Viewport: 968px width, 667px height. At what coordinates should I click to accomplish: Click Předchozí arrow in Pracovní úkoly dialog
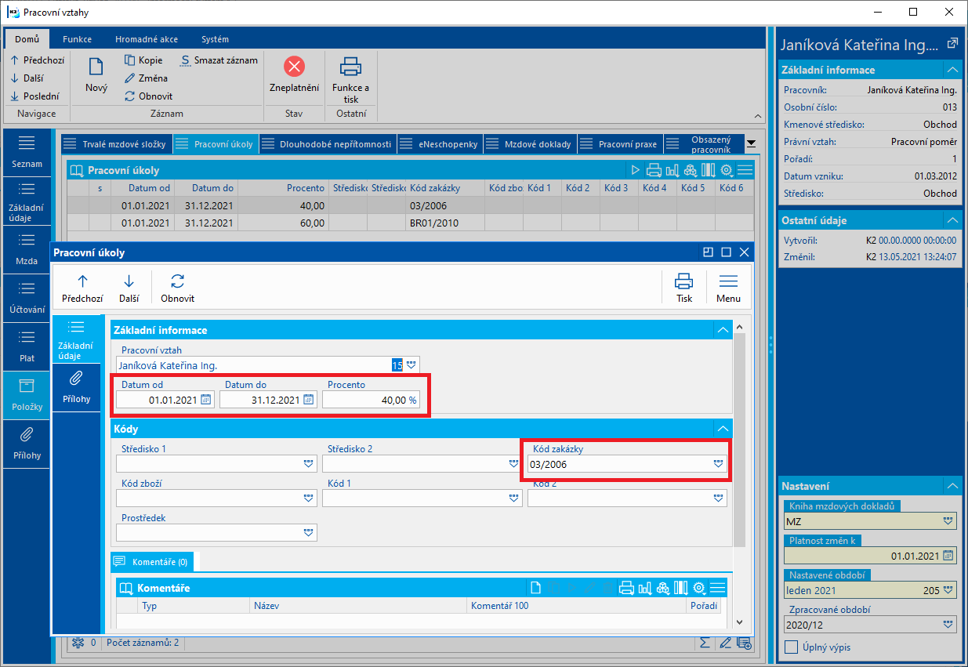tap(83, 281)
